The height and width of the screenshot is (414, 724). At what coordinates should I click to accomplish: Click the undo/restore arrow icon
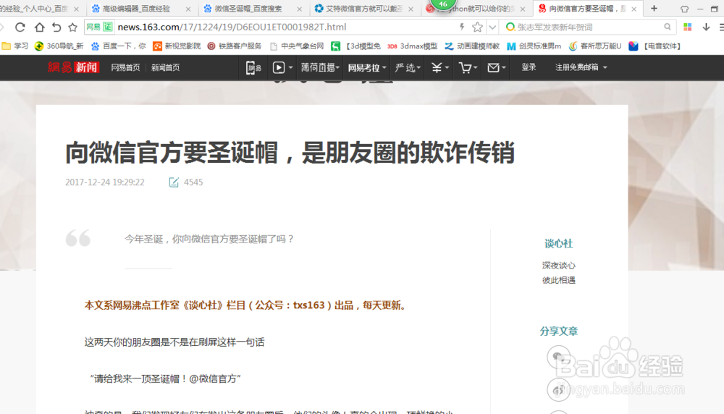56,28
